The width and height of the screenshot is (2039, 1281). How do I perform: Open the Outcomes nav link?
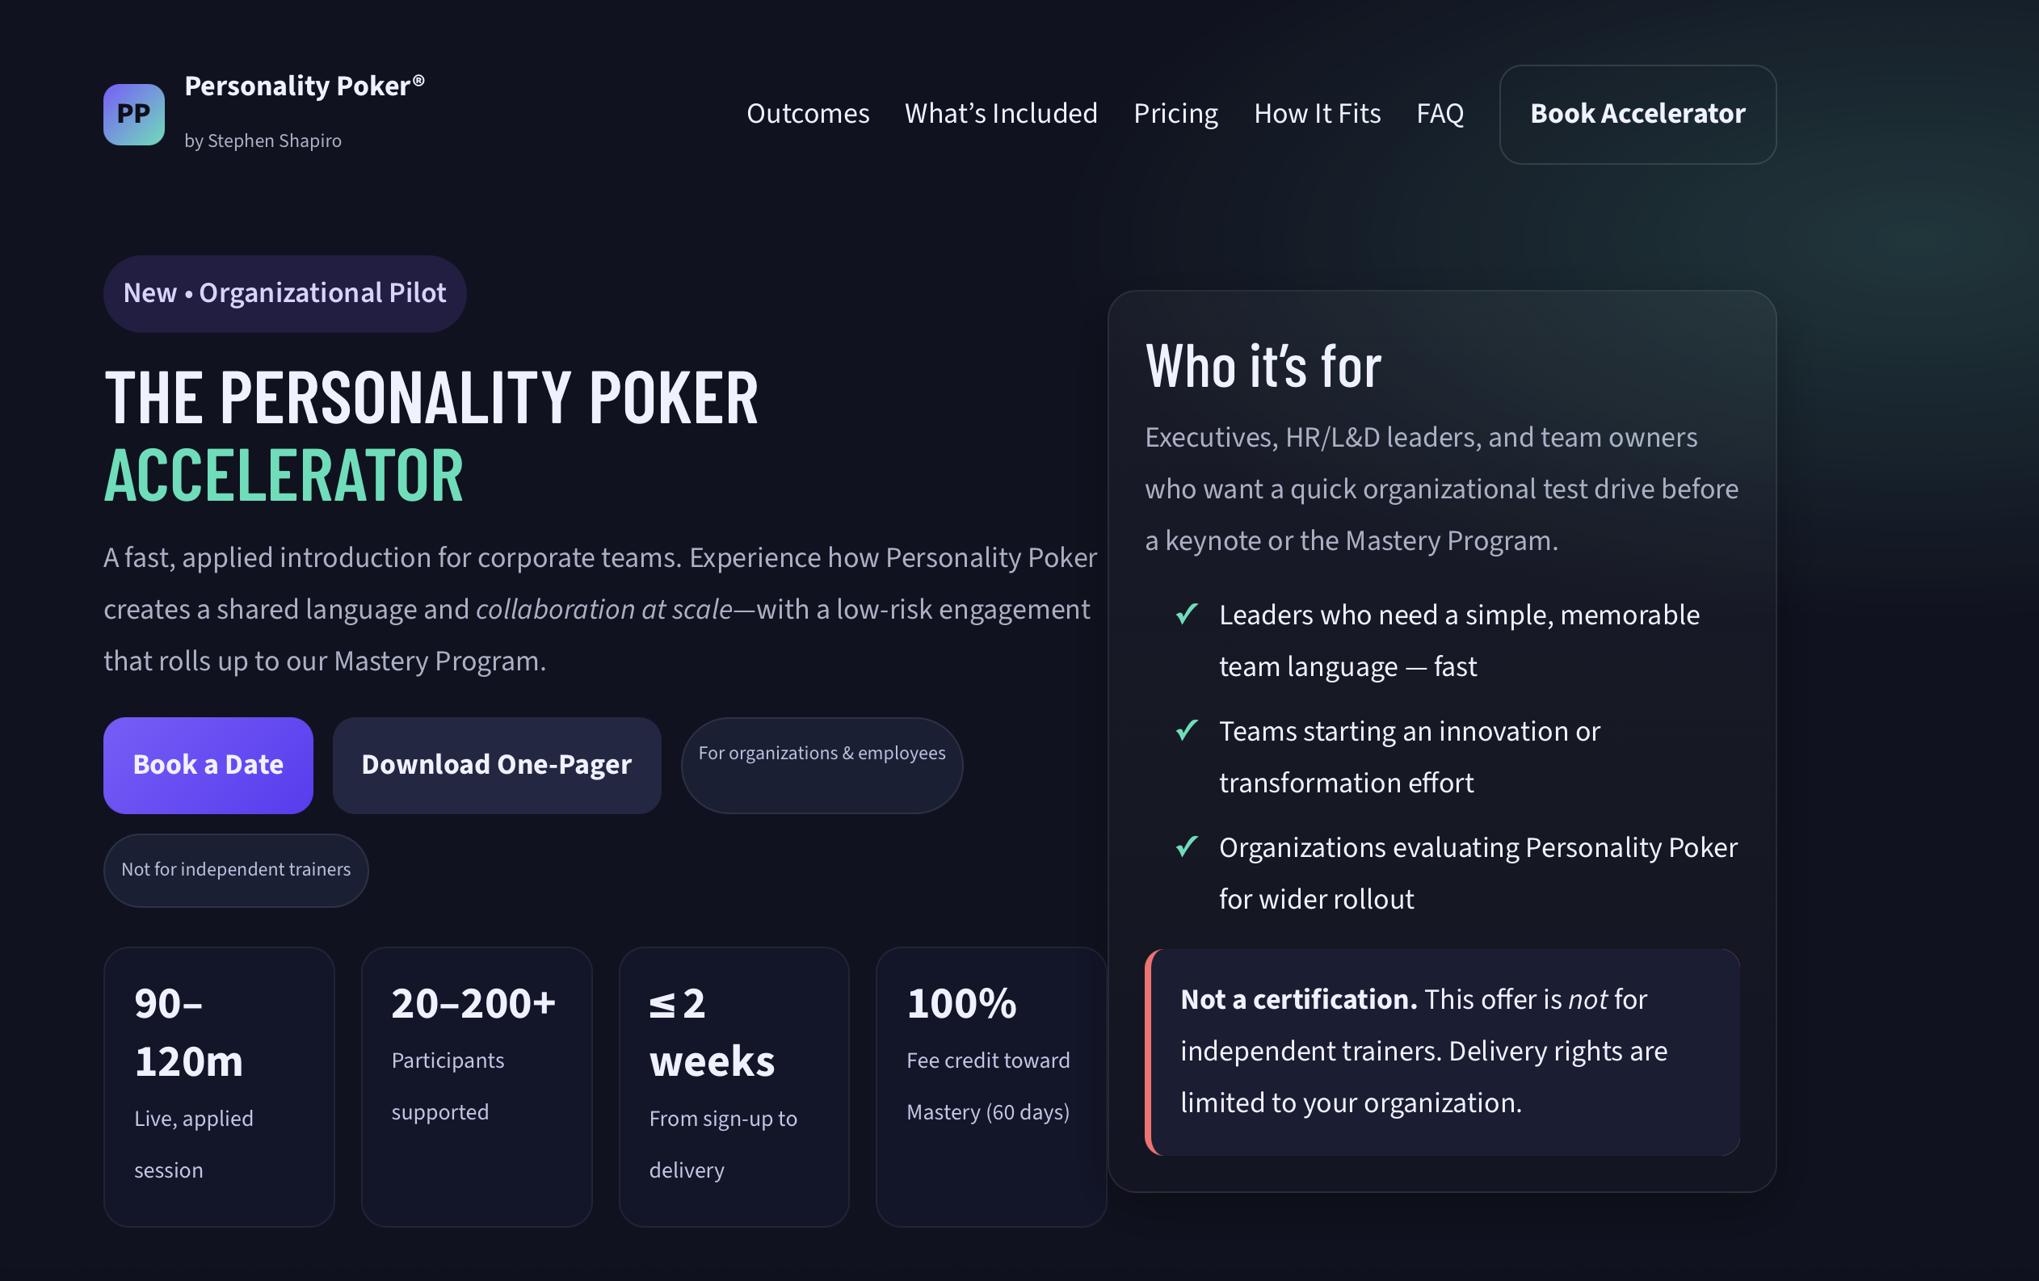pyautogui.click(x=808, y=113)
